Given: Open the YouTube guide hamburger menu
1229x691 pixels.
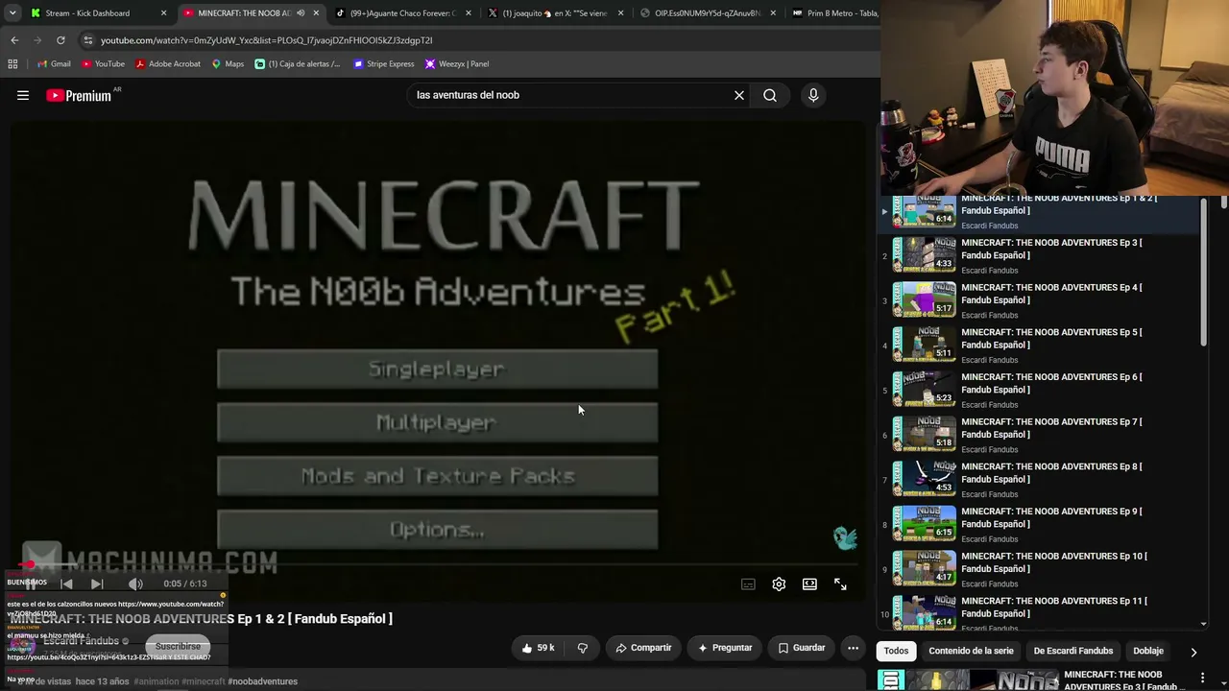Looking at the screenshot, I should pos(23,95).
